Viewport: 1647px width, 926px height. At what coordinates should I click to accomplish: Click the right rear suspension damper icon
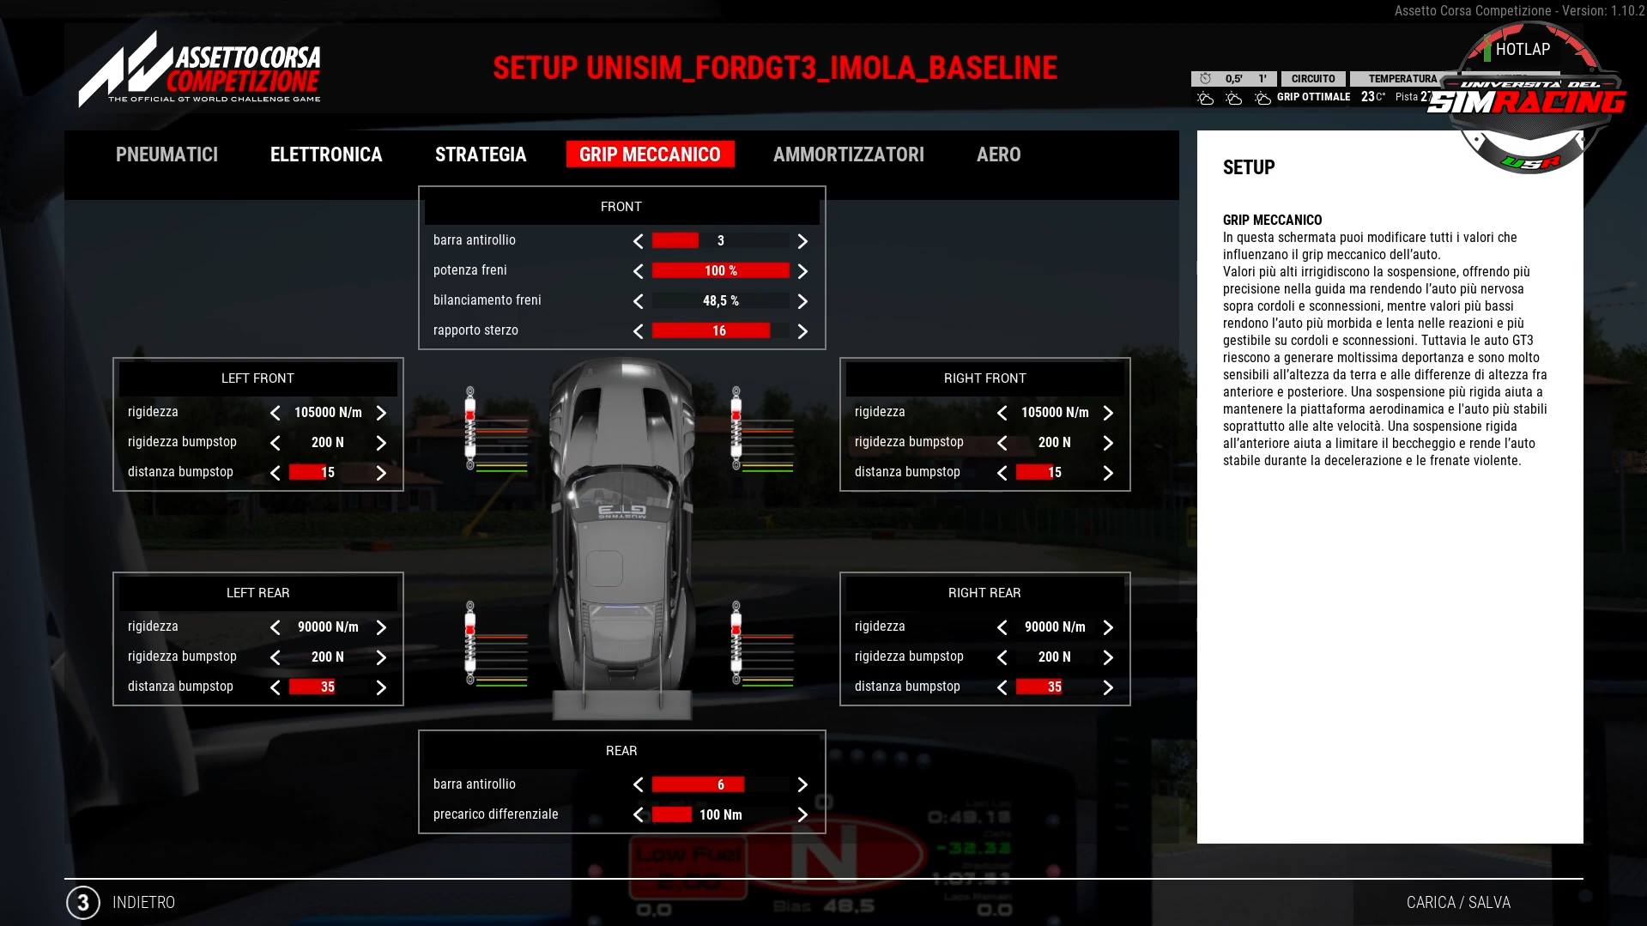(x=736, y=643)
